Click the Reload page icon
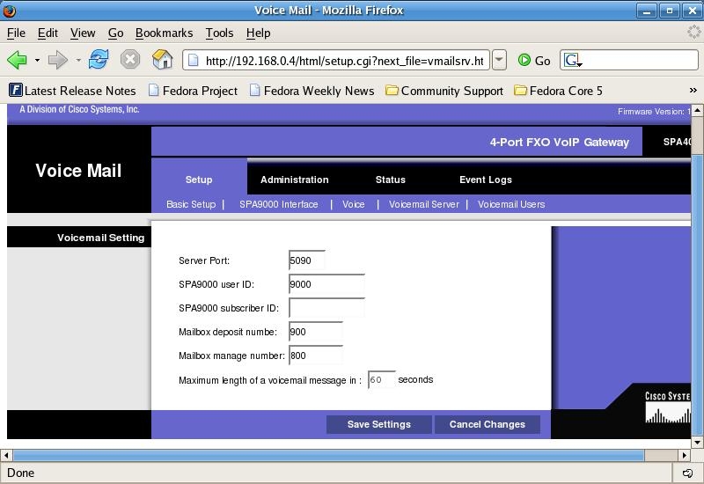The height and width of the screenshot is (484, 704). click(99, 60)
